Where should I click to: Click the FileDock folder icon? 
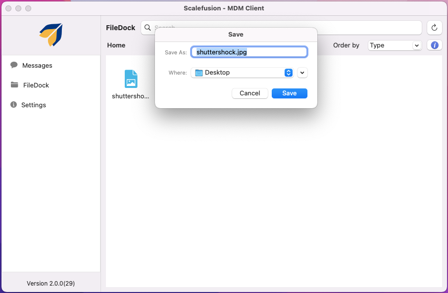tap(14, 84)
